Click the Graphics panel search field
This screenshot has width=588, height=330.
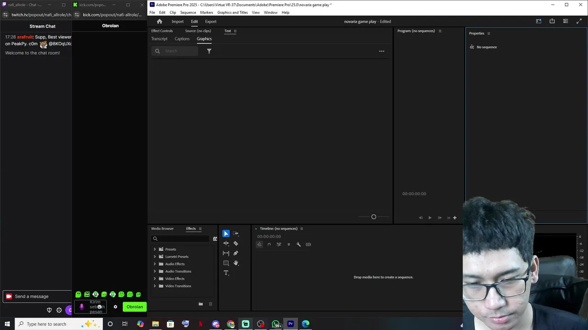pos(175,51)
